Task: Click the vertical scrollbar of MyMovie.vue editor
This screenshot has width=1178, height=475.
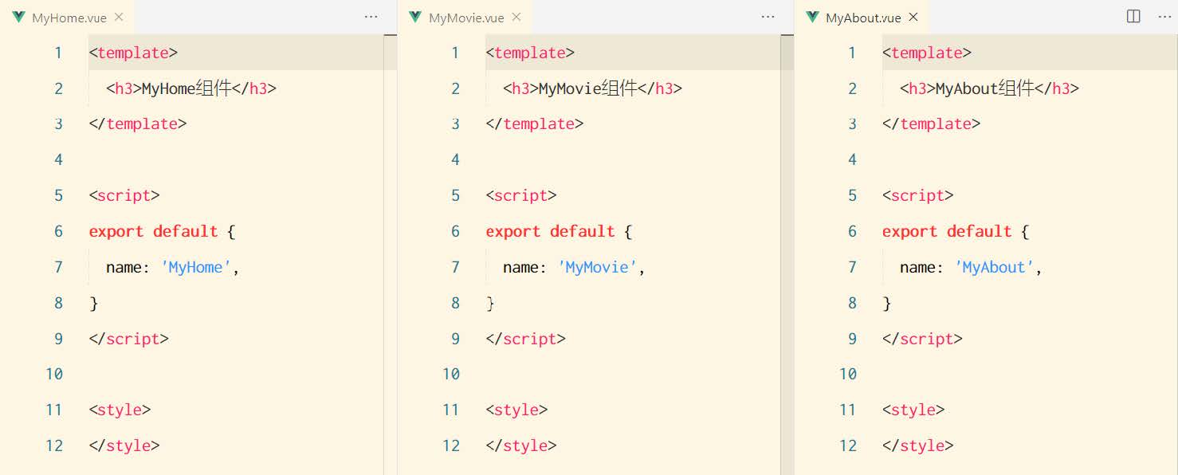Action: pos(787,239)
